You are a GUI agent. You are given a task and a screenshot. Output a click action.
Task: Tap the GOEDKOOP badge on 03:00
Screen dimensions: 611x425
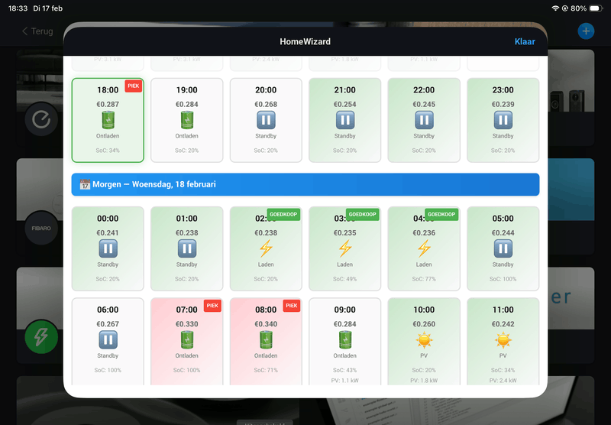[x=362, y=215]
